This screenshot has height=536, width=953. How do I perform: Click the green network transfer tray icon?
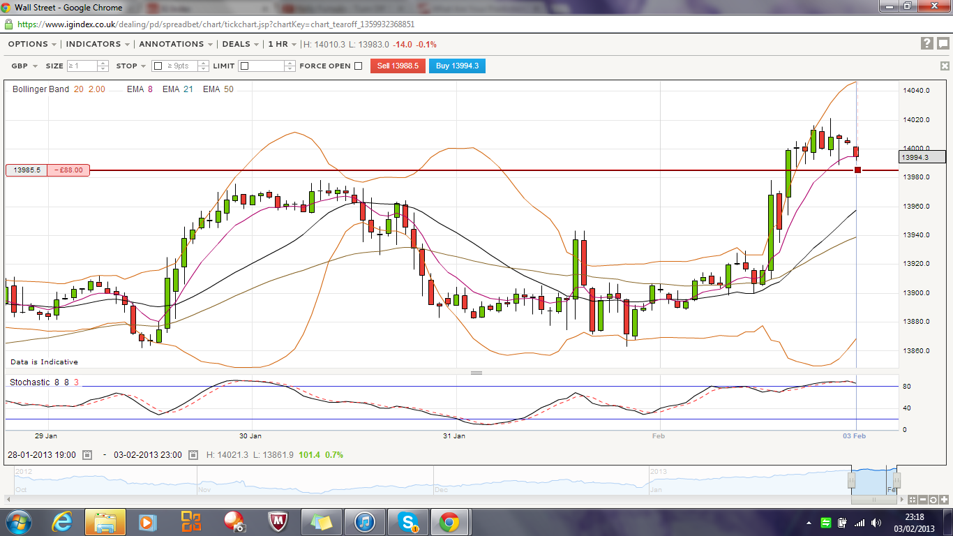[x=826, y=522]
